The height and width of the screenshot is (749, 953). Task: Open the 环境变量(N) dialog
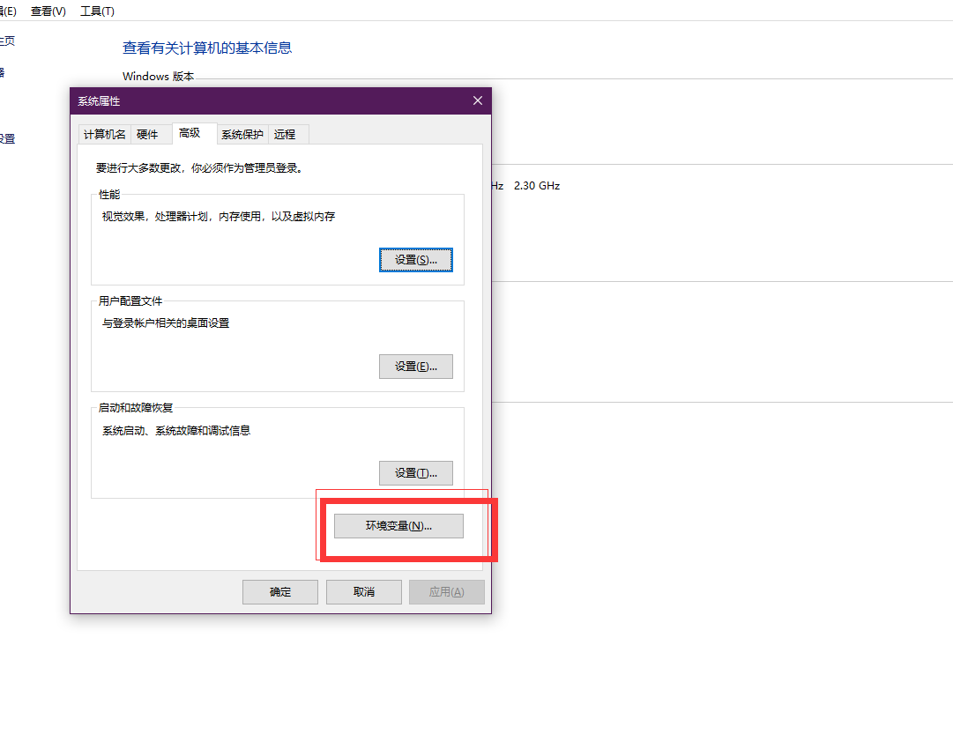pos(398,526)
